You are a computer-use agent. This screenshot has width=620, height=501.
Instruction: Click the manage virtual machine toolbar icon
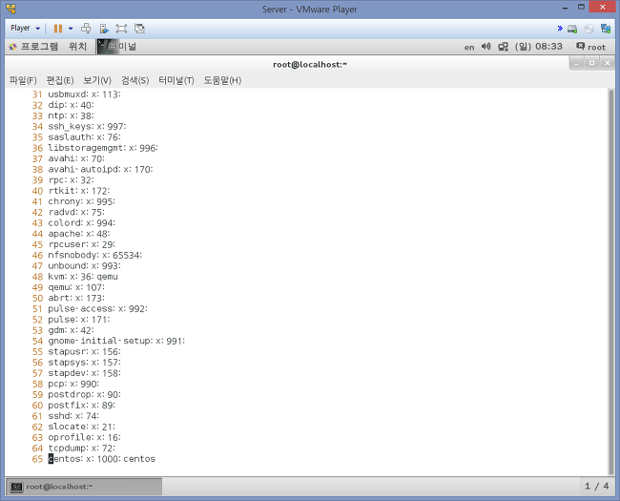tap(104, 29)
